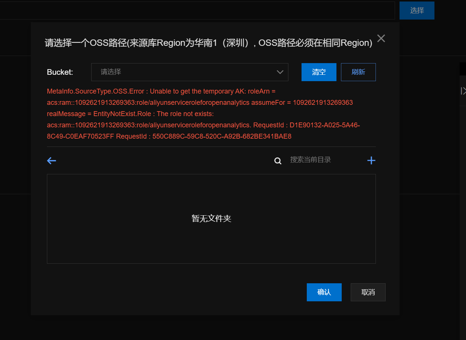This screenshot has height=340, width=466.
Task: Click the path input field behind dialog
Action: (x=197, y=11)
